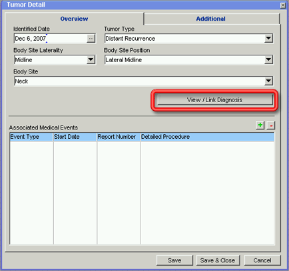Click the red minus remove event icon
The image size is (289, 271).
point(271,125)
